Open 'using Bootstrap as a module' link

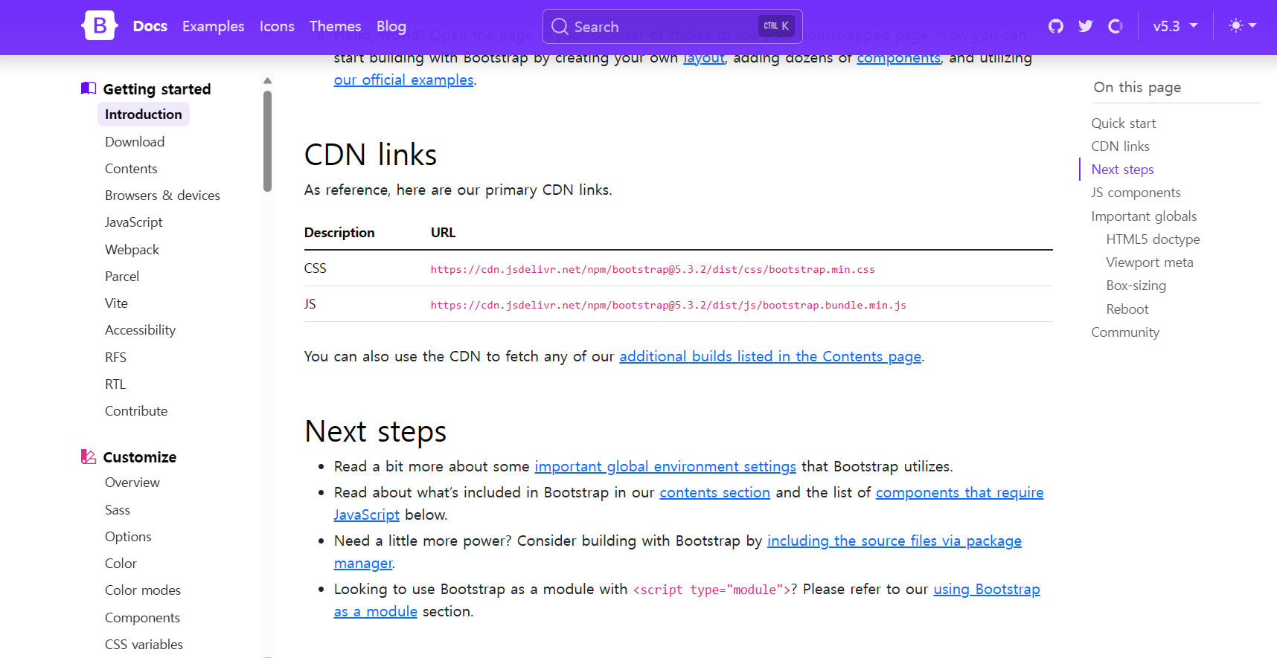pyautogui.click(x=986, y=589)
